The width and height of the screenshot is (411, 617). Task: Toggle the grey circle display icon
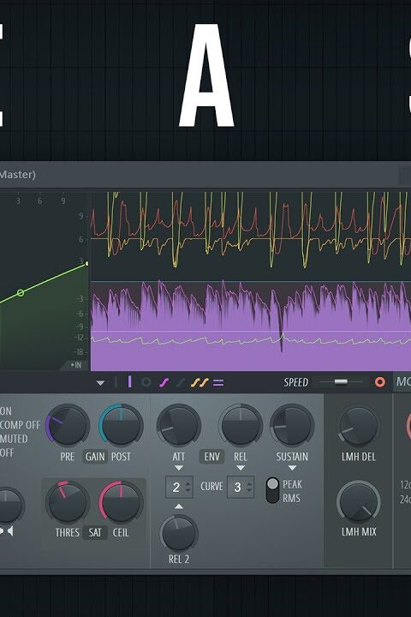(146, 382)
